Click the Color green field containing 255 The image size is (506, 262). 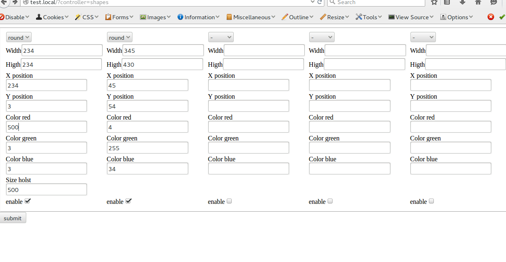point(148,148)
